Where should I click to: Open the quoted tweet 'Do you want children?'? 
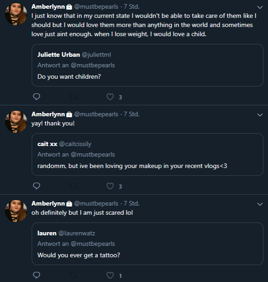148,65
